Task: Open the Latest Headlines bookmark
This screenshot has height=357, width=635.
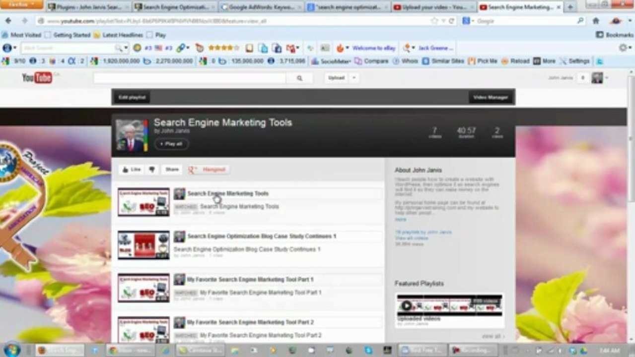Action: pos(118,35)
